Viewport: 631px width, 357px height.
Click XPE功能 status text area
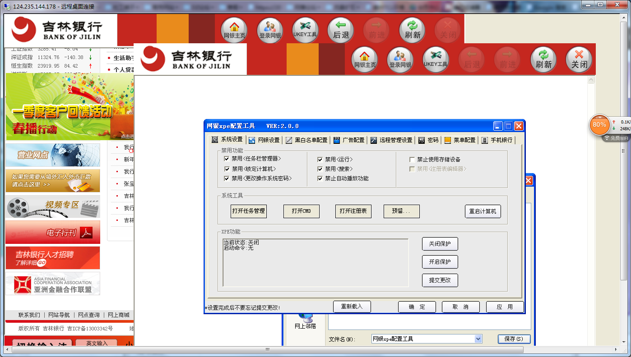pyautogui.click(x=315, y=263)
